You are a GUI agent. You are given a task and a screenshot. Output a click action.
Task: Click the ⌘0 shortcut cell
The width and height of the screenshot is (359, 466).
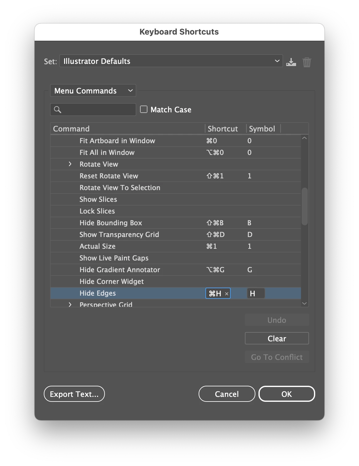point(212,141)
